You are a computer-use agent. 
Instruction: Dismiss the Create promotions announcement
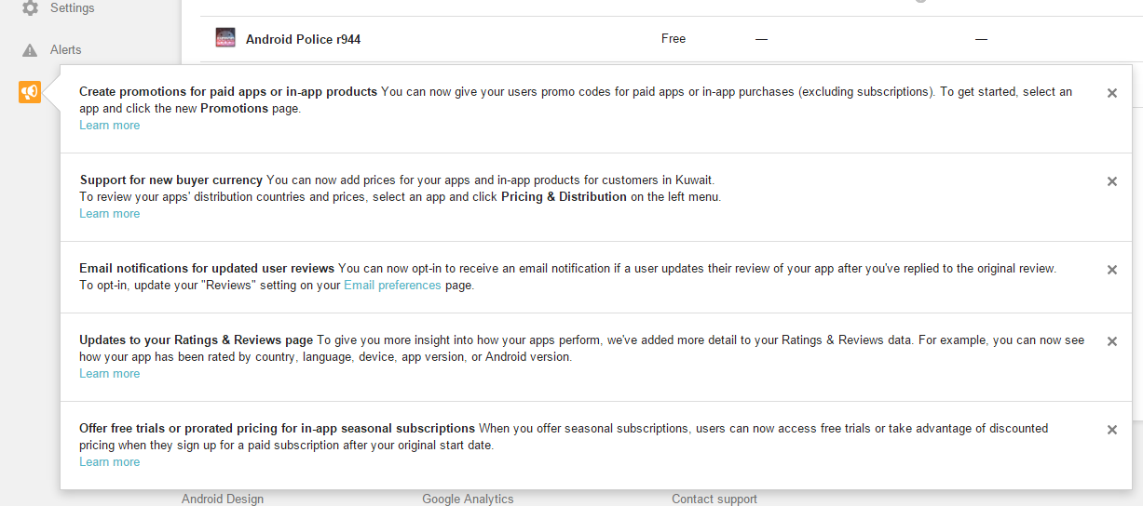pyautogui.click(x=1112, y=93)
